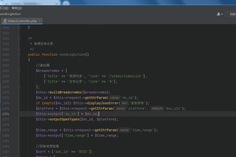Click the sendLogAction breadcrumb
This screenshot has width=236, height=157.
11,14
